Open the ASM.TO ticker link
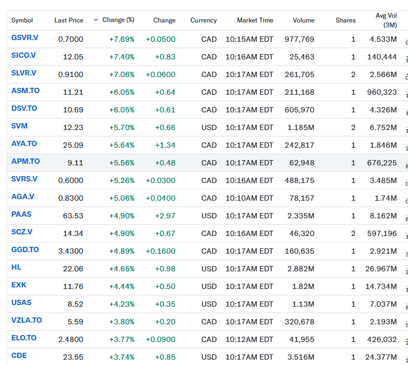 [x=25, y=90]
